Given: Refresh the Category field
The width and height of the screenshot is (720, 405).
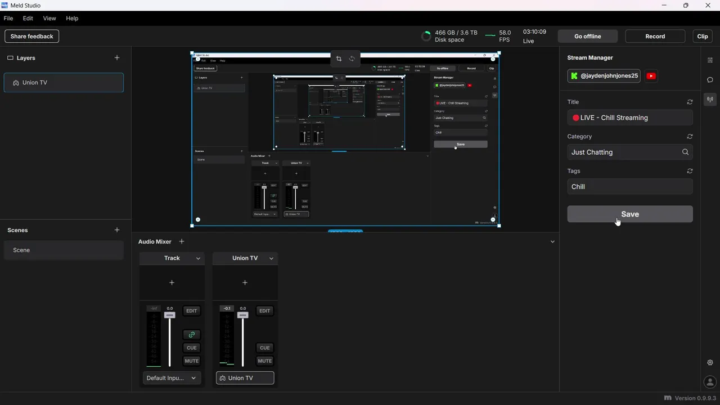Looking at the screenshot, I should (x=690, y=137).
